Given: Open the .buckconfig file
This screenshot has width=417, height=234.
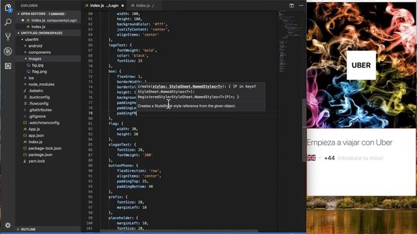Looking at the screenshot, I should coord(39,97).
